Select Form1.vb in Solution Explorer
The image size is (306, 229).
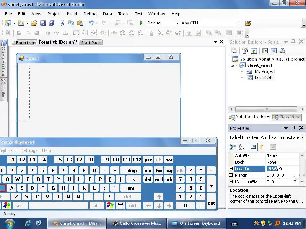click(x=264, y=77)
